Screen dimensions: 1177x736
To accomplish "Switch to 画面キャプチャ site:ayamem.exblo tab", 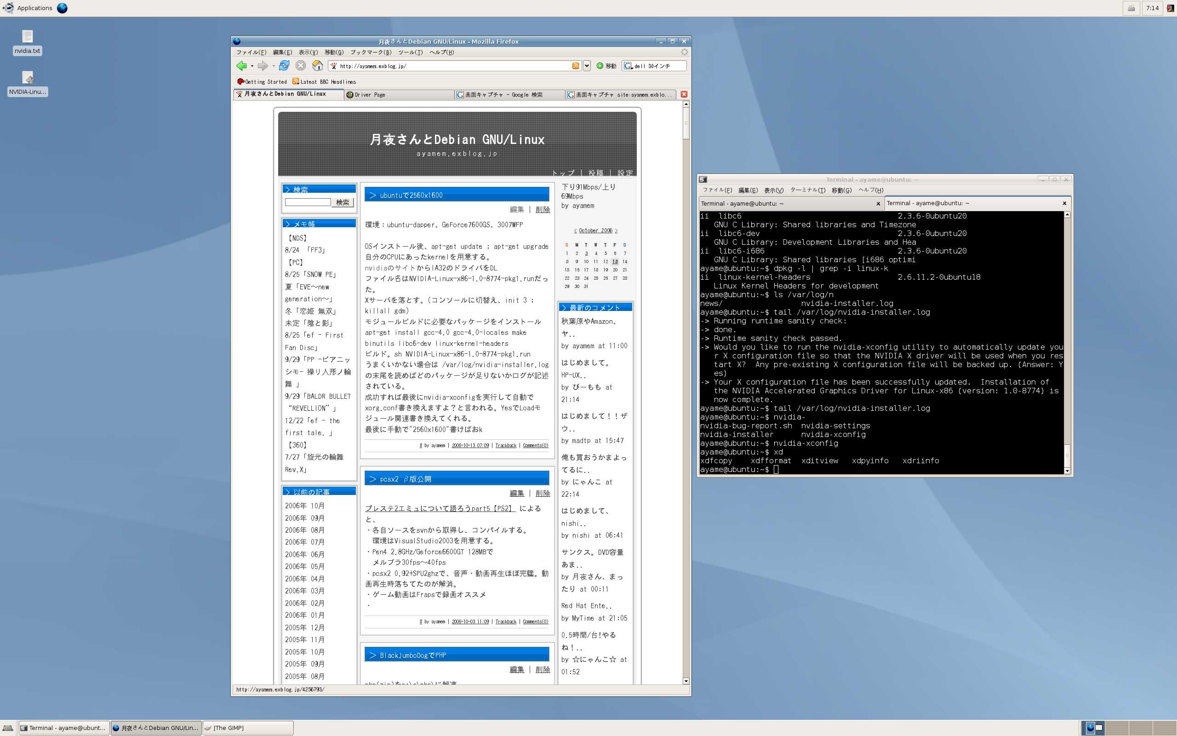I will pos(621,95).
